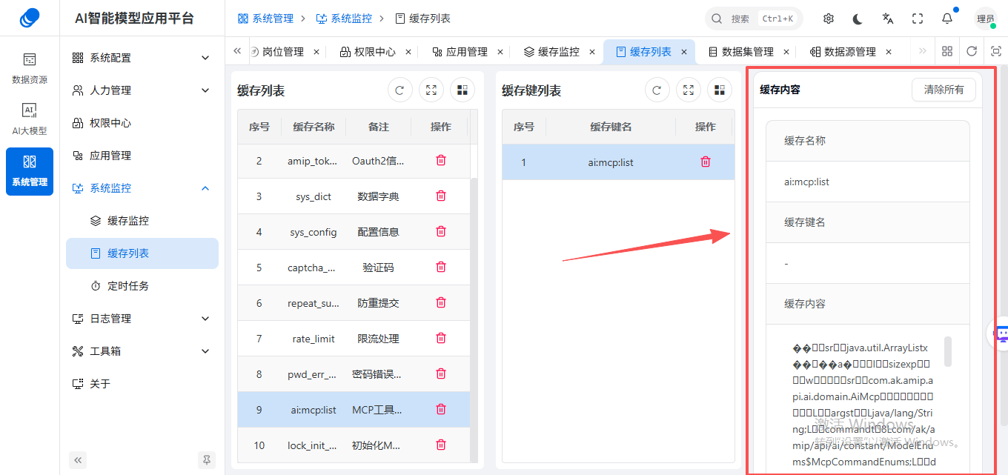Expand 日志管理 menu
The width and height of the screenshot is (1008, 475).
[141, 319]
